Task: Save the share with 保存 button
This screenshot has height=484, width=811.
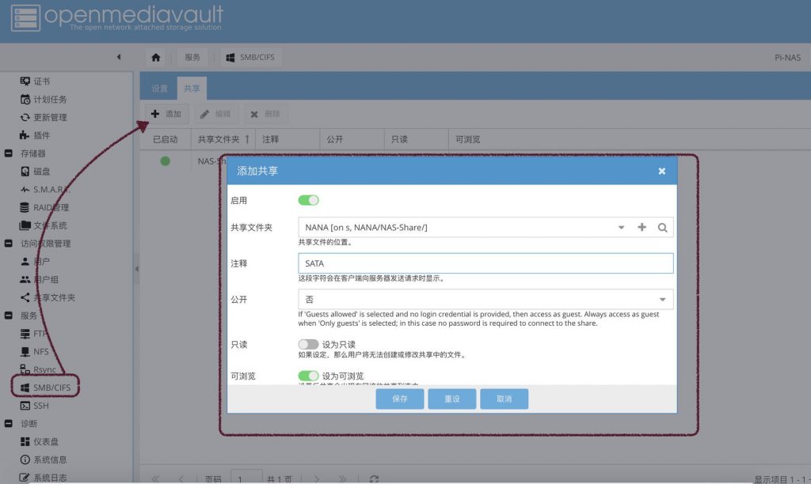Action: point(400,399)
